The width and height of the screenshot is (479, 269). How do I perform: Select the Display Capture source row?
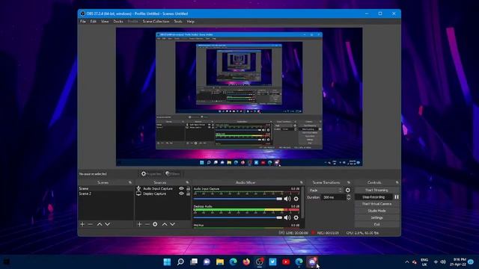click(163, 194)
